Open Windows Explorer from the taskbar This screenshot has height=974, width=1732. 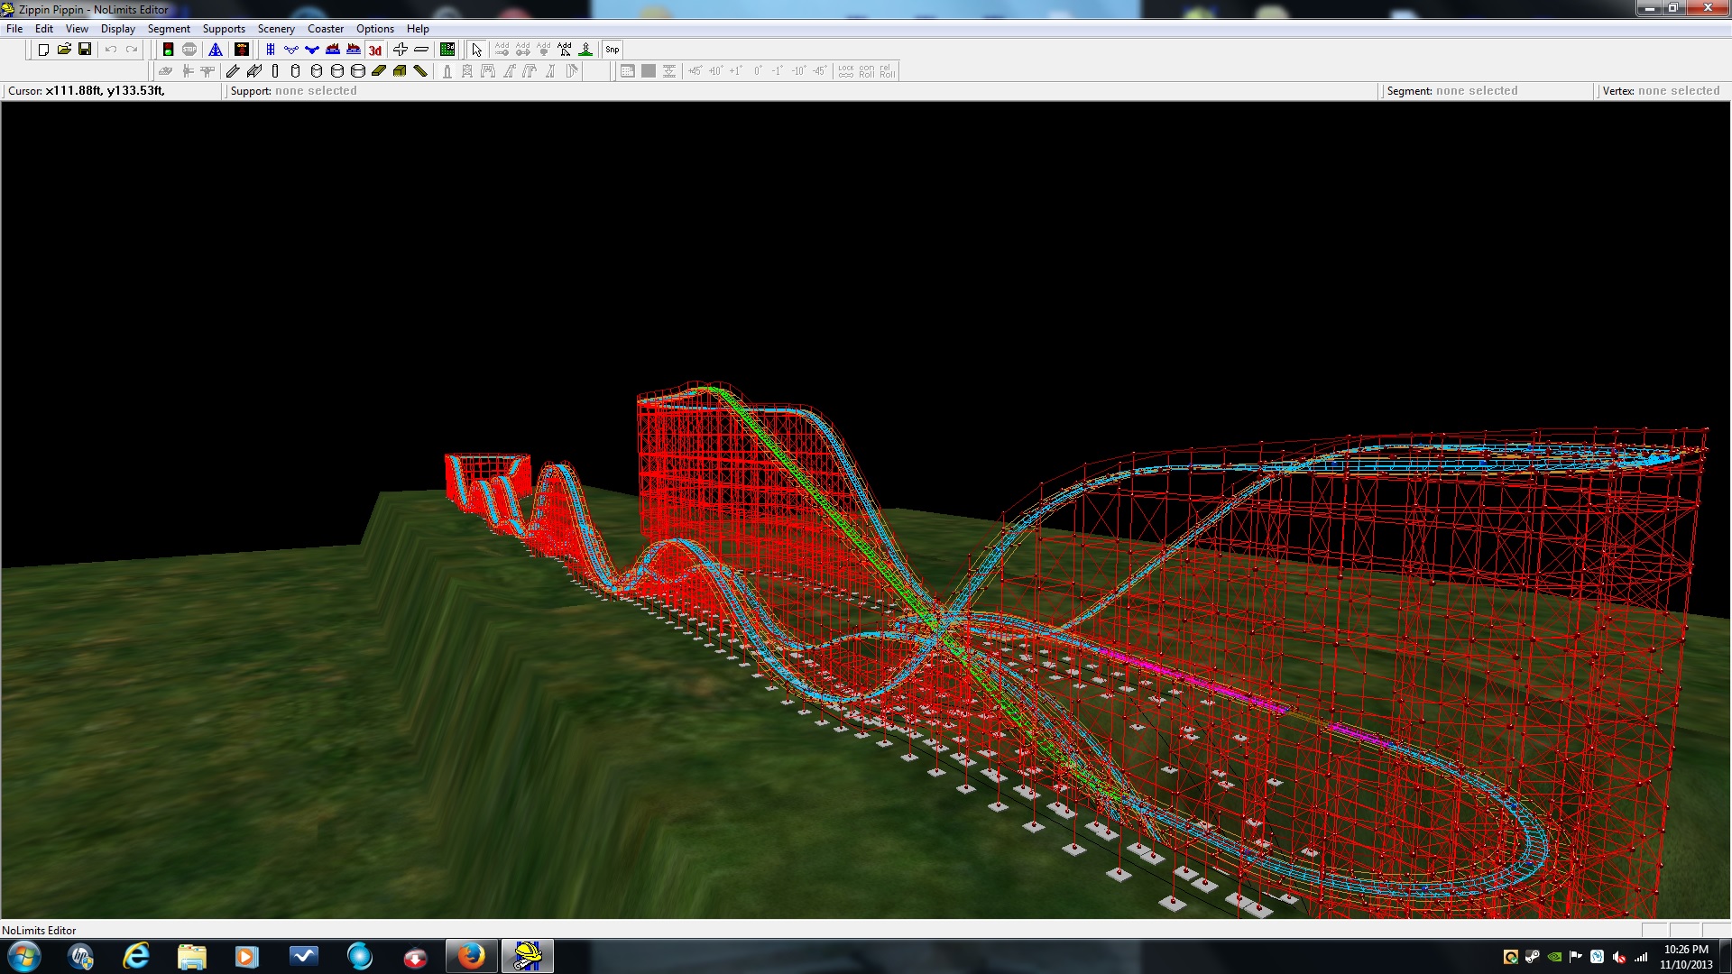192,956
